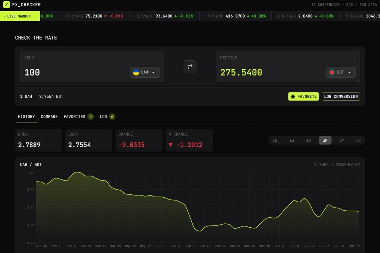
Task: Click the Ukraine flag icon
Action: (136, 72)
